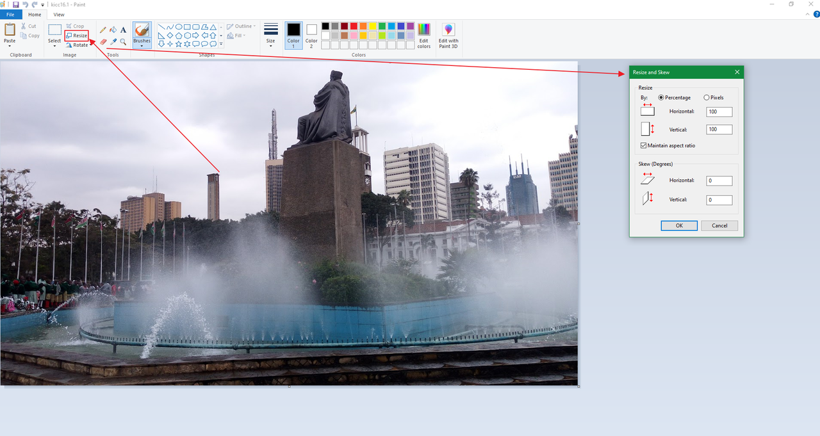Select the Color picker eyedropper

pos(113,42)
